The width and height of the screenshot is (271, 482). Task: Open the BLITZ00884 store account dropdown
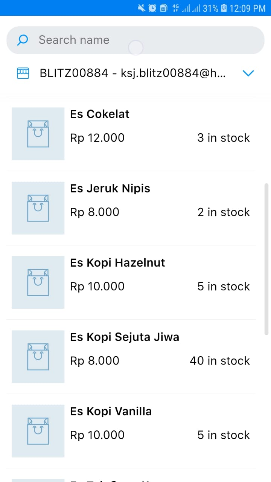coord(132,73)
